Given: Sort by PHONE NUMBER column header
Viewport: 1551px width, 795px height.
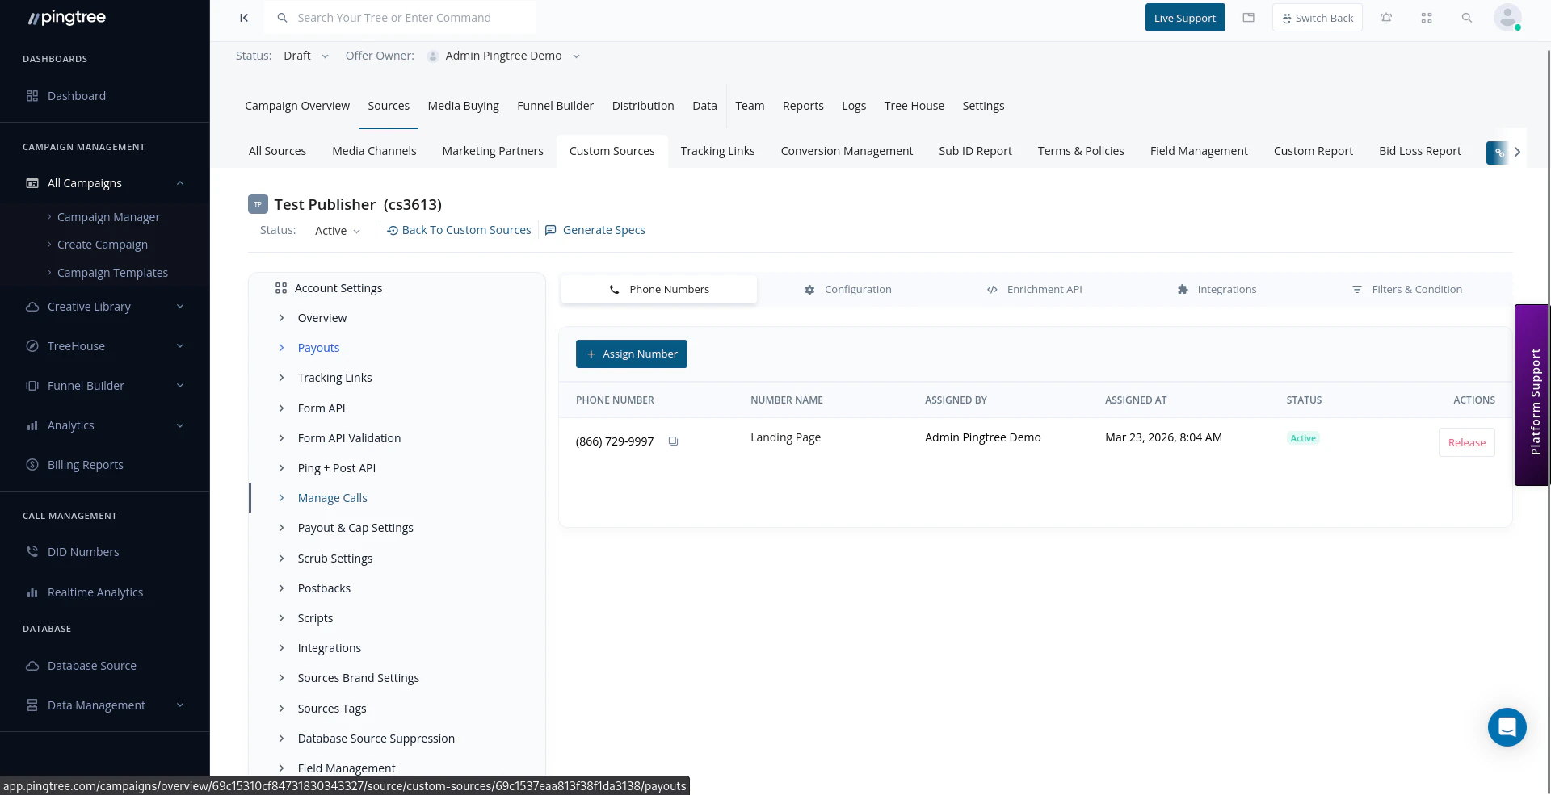Looking at the screenshot, I should coord(615,400).
